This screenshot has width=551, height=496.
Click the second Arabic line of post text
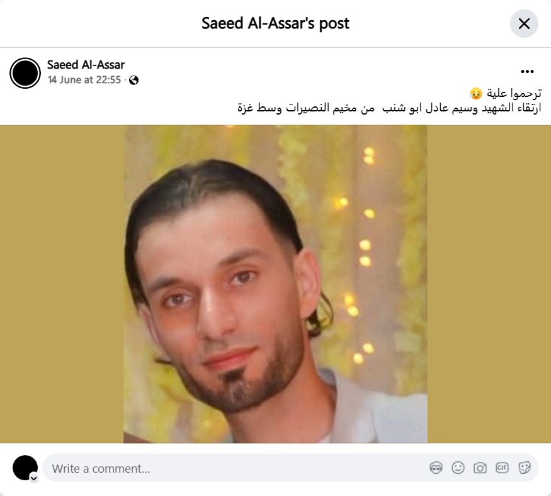pos(389,108)
